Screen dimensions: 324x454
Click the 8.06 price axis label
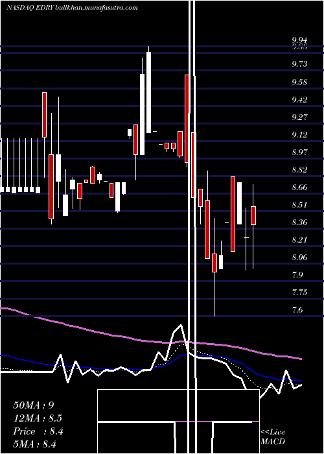(299, 257)
